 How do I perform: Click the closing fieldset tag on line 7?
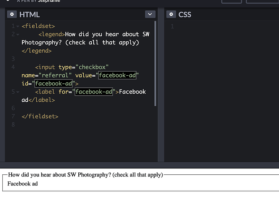[x=40, y=116]
